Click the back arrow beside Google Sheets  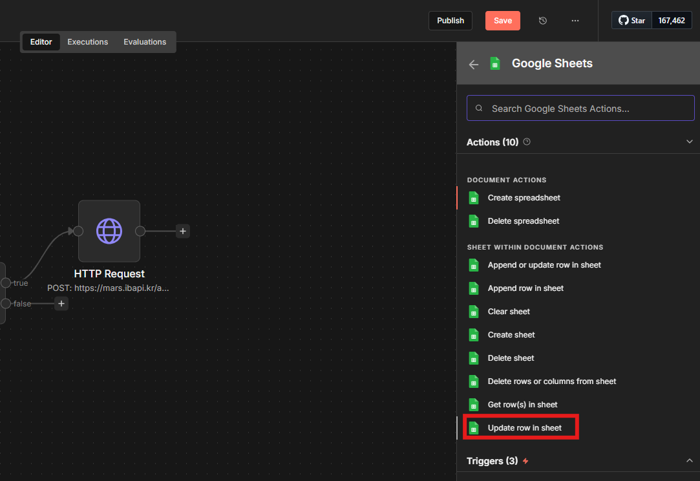click(x=474, y=64)
